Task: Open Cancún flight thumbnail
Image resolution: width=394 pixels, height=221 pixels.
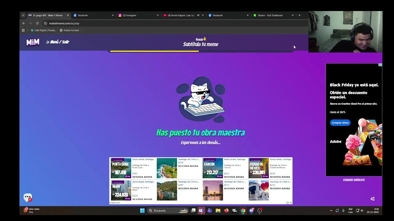Action: (x=213, y=168)
